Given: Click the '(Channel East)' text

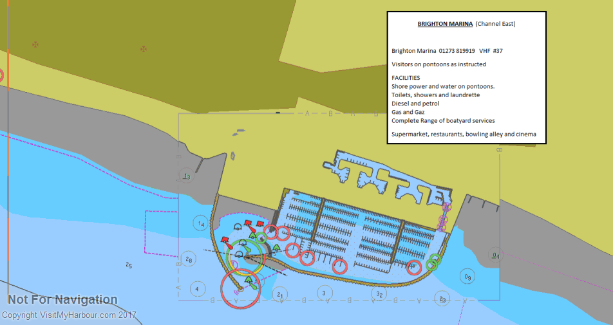Looking at the screenshot, I should (495, 24).
